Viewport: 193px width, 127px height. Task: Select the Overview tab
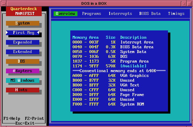coord(65,13)
